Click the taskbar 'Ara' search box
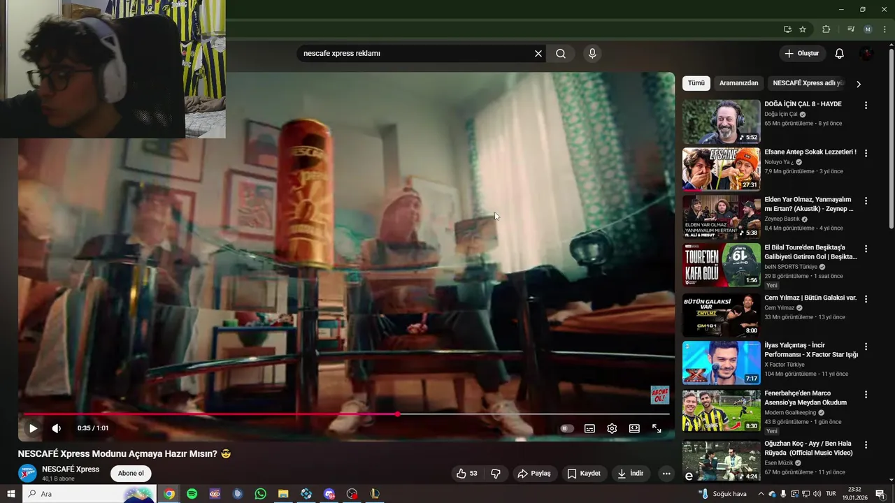The height and width of the screenshot is (503, 895). tap(89, 494)
